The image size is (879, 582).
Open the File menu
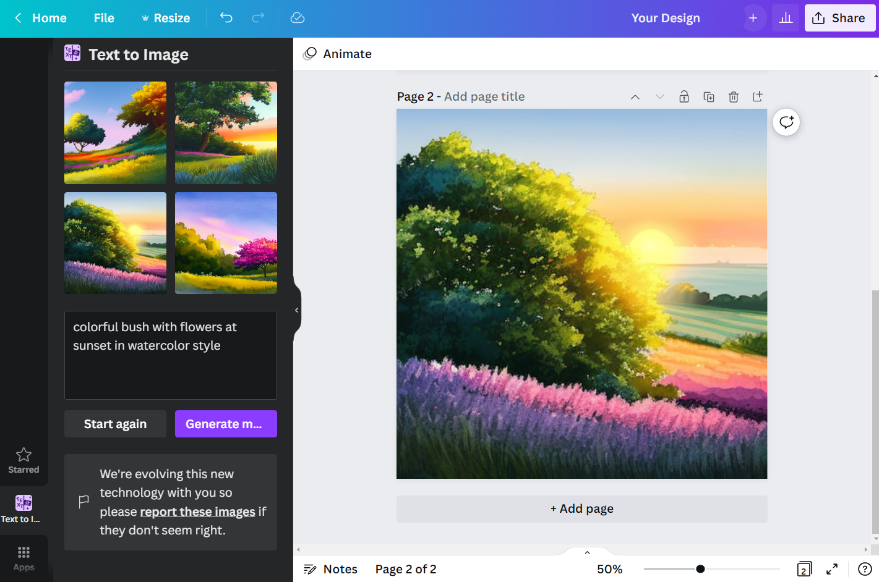pos(103,18)
